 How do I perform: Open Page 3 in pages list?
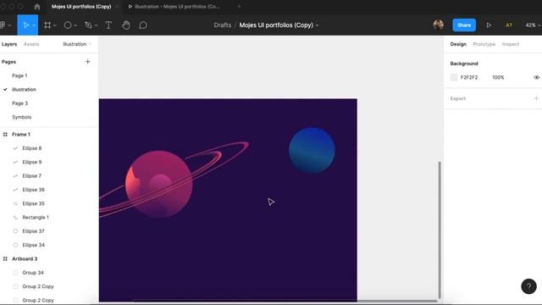coord(19,103)
